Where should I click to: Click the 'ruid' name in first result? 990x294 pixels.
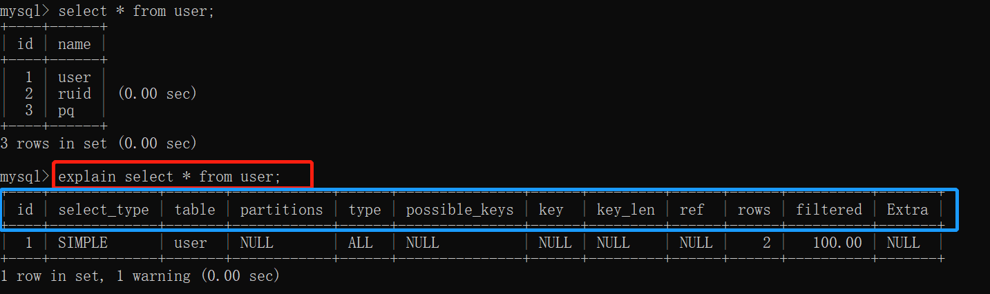coord(75,94)
